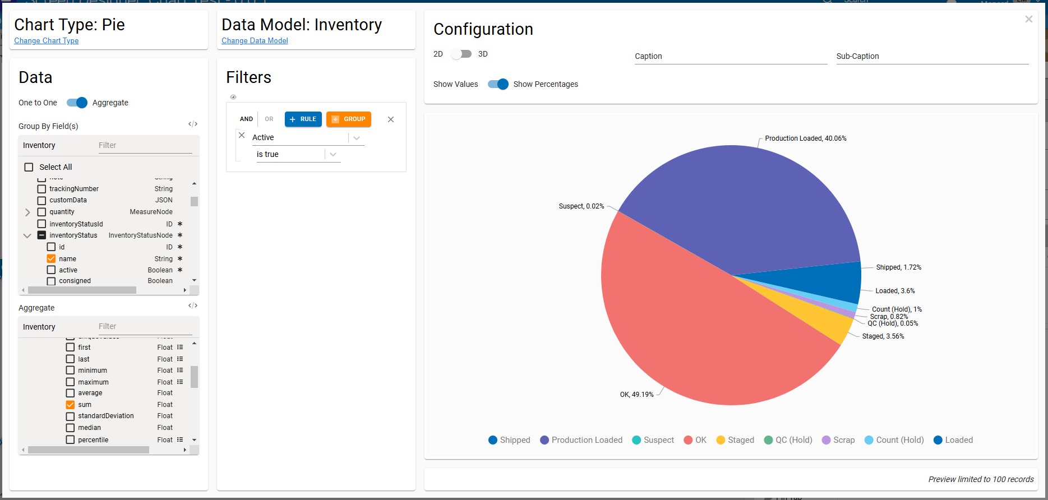Select the OR condition option
The width and height of the screenshot is (1048, 500).
click(269, 119)
